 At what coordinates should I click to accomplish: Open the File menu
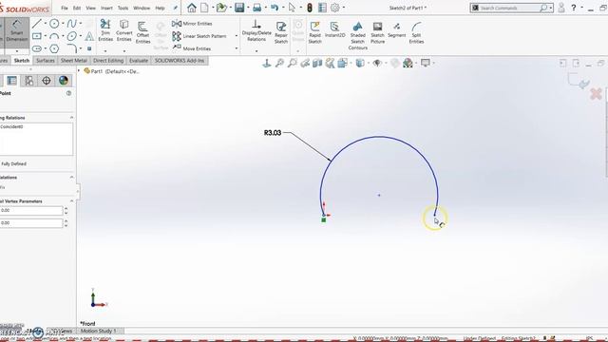point(65,8)
